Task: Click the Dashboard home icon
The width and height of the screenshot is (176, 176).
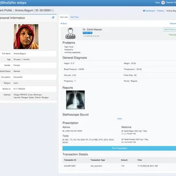Action: coord(144,11)
